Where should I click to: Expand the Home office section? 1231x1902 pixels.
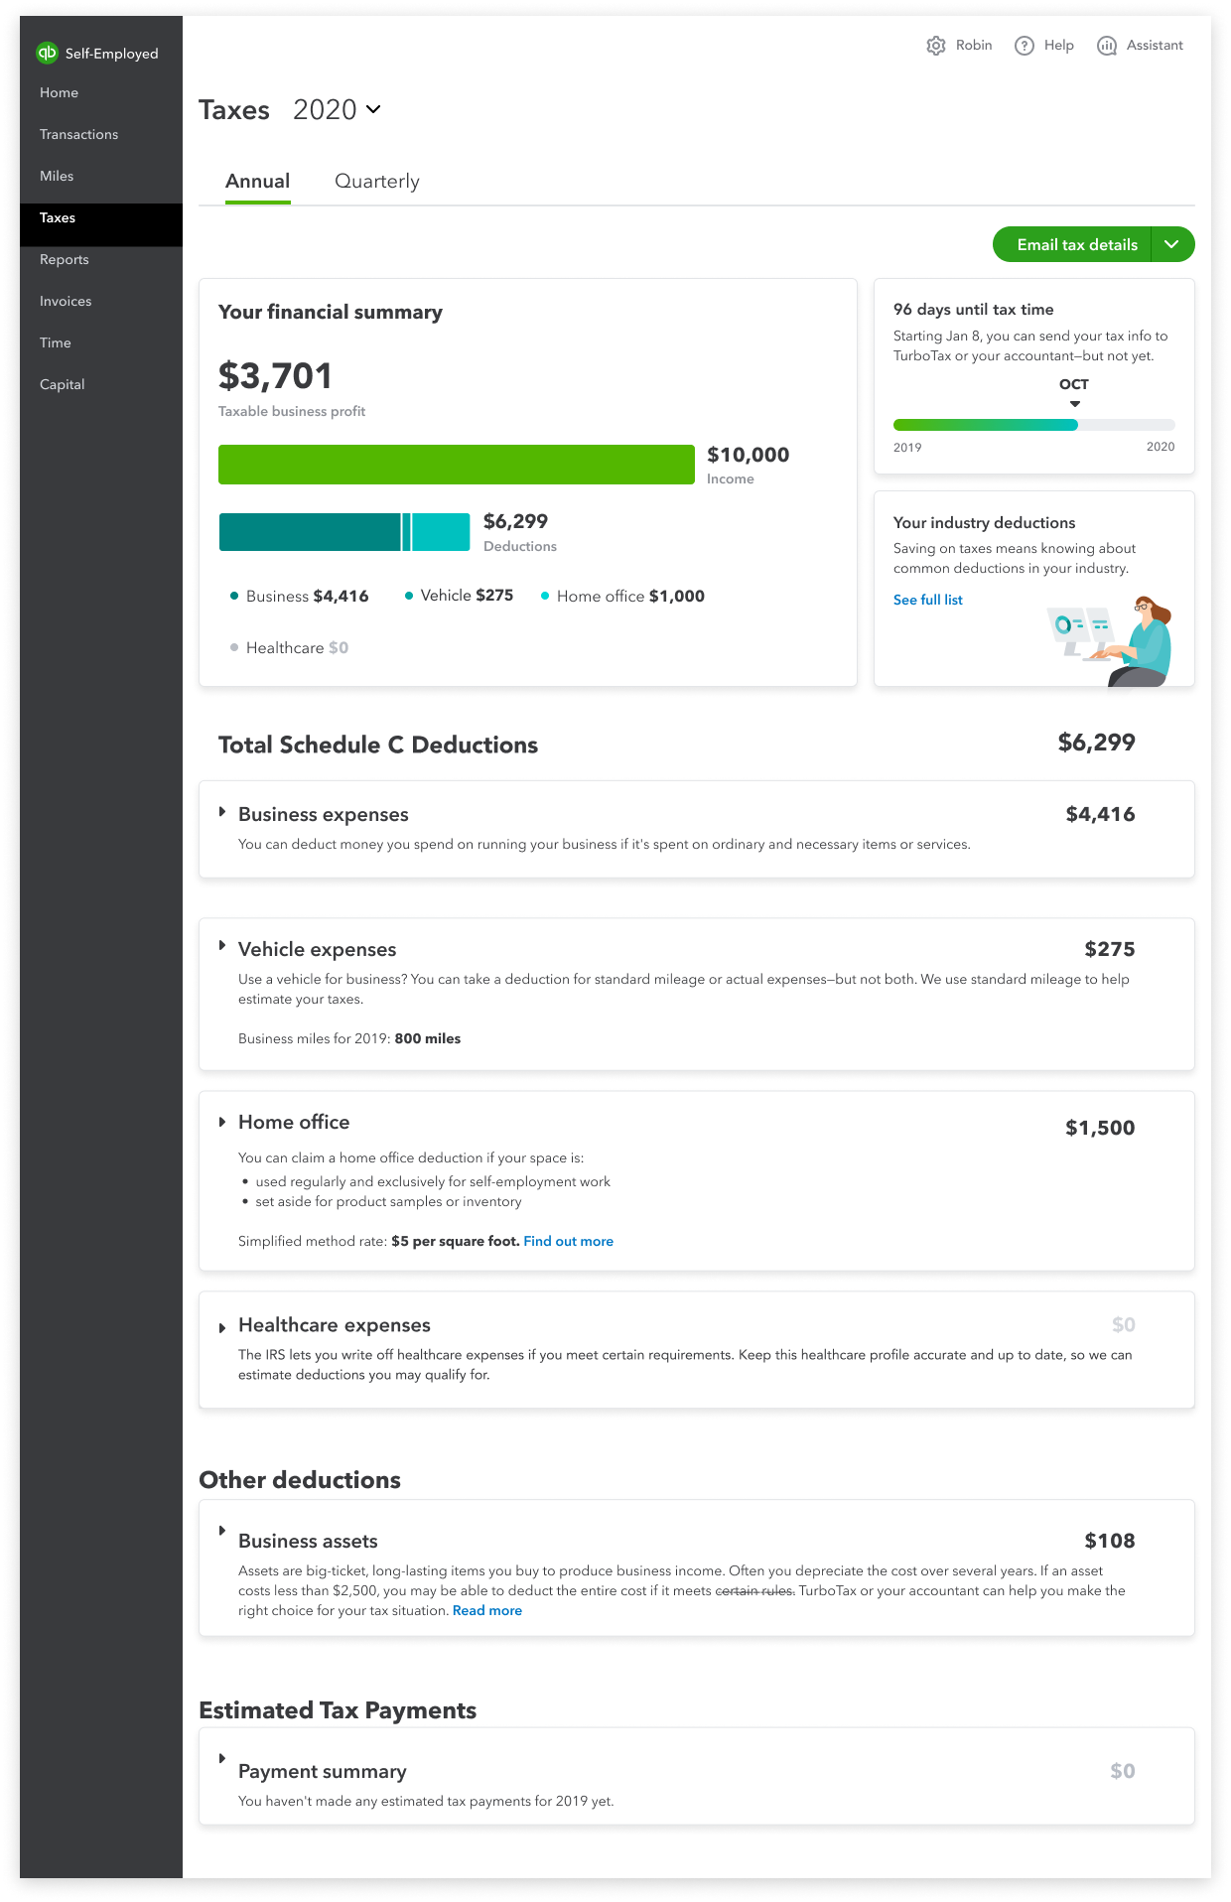point(222,1122)
